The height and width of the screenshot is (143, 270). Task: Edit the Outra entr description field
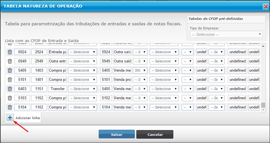(x=58, y=61)
